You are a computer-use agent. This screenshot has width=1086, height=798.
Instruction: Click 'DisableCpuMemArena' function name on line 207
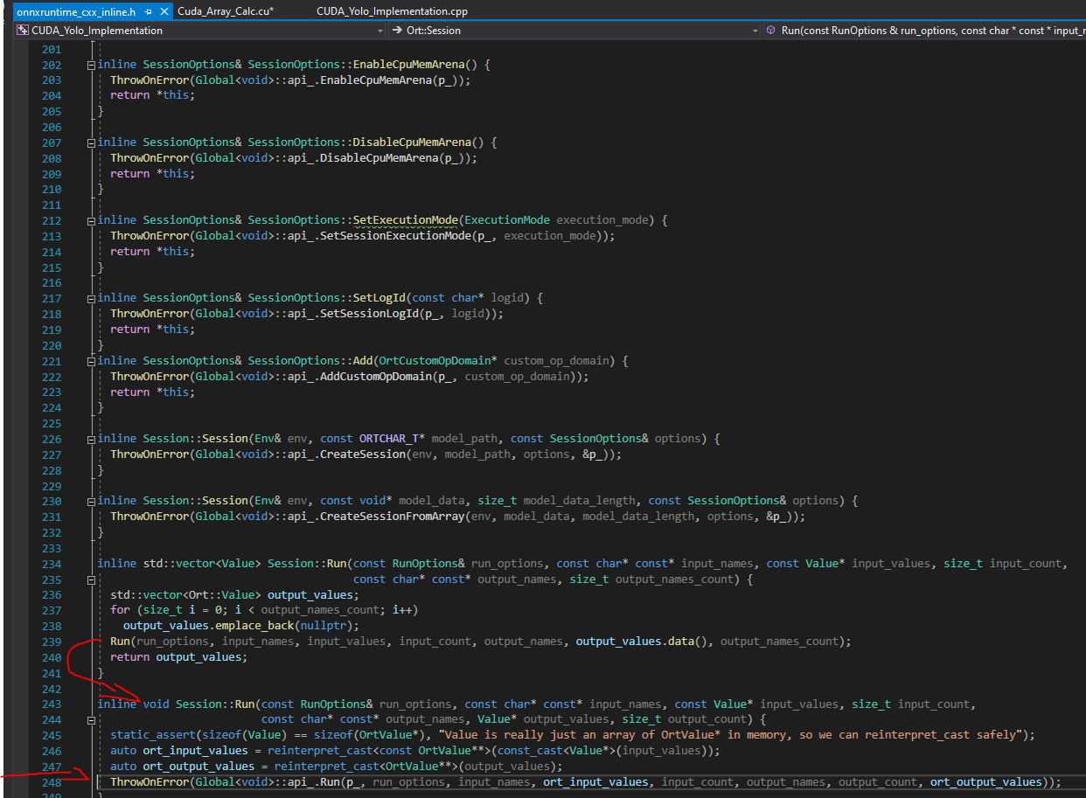[x=412, y=142]
